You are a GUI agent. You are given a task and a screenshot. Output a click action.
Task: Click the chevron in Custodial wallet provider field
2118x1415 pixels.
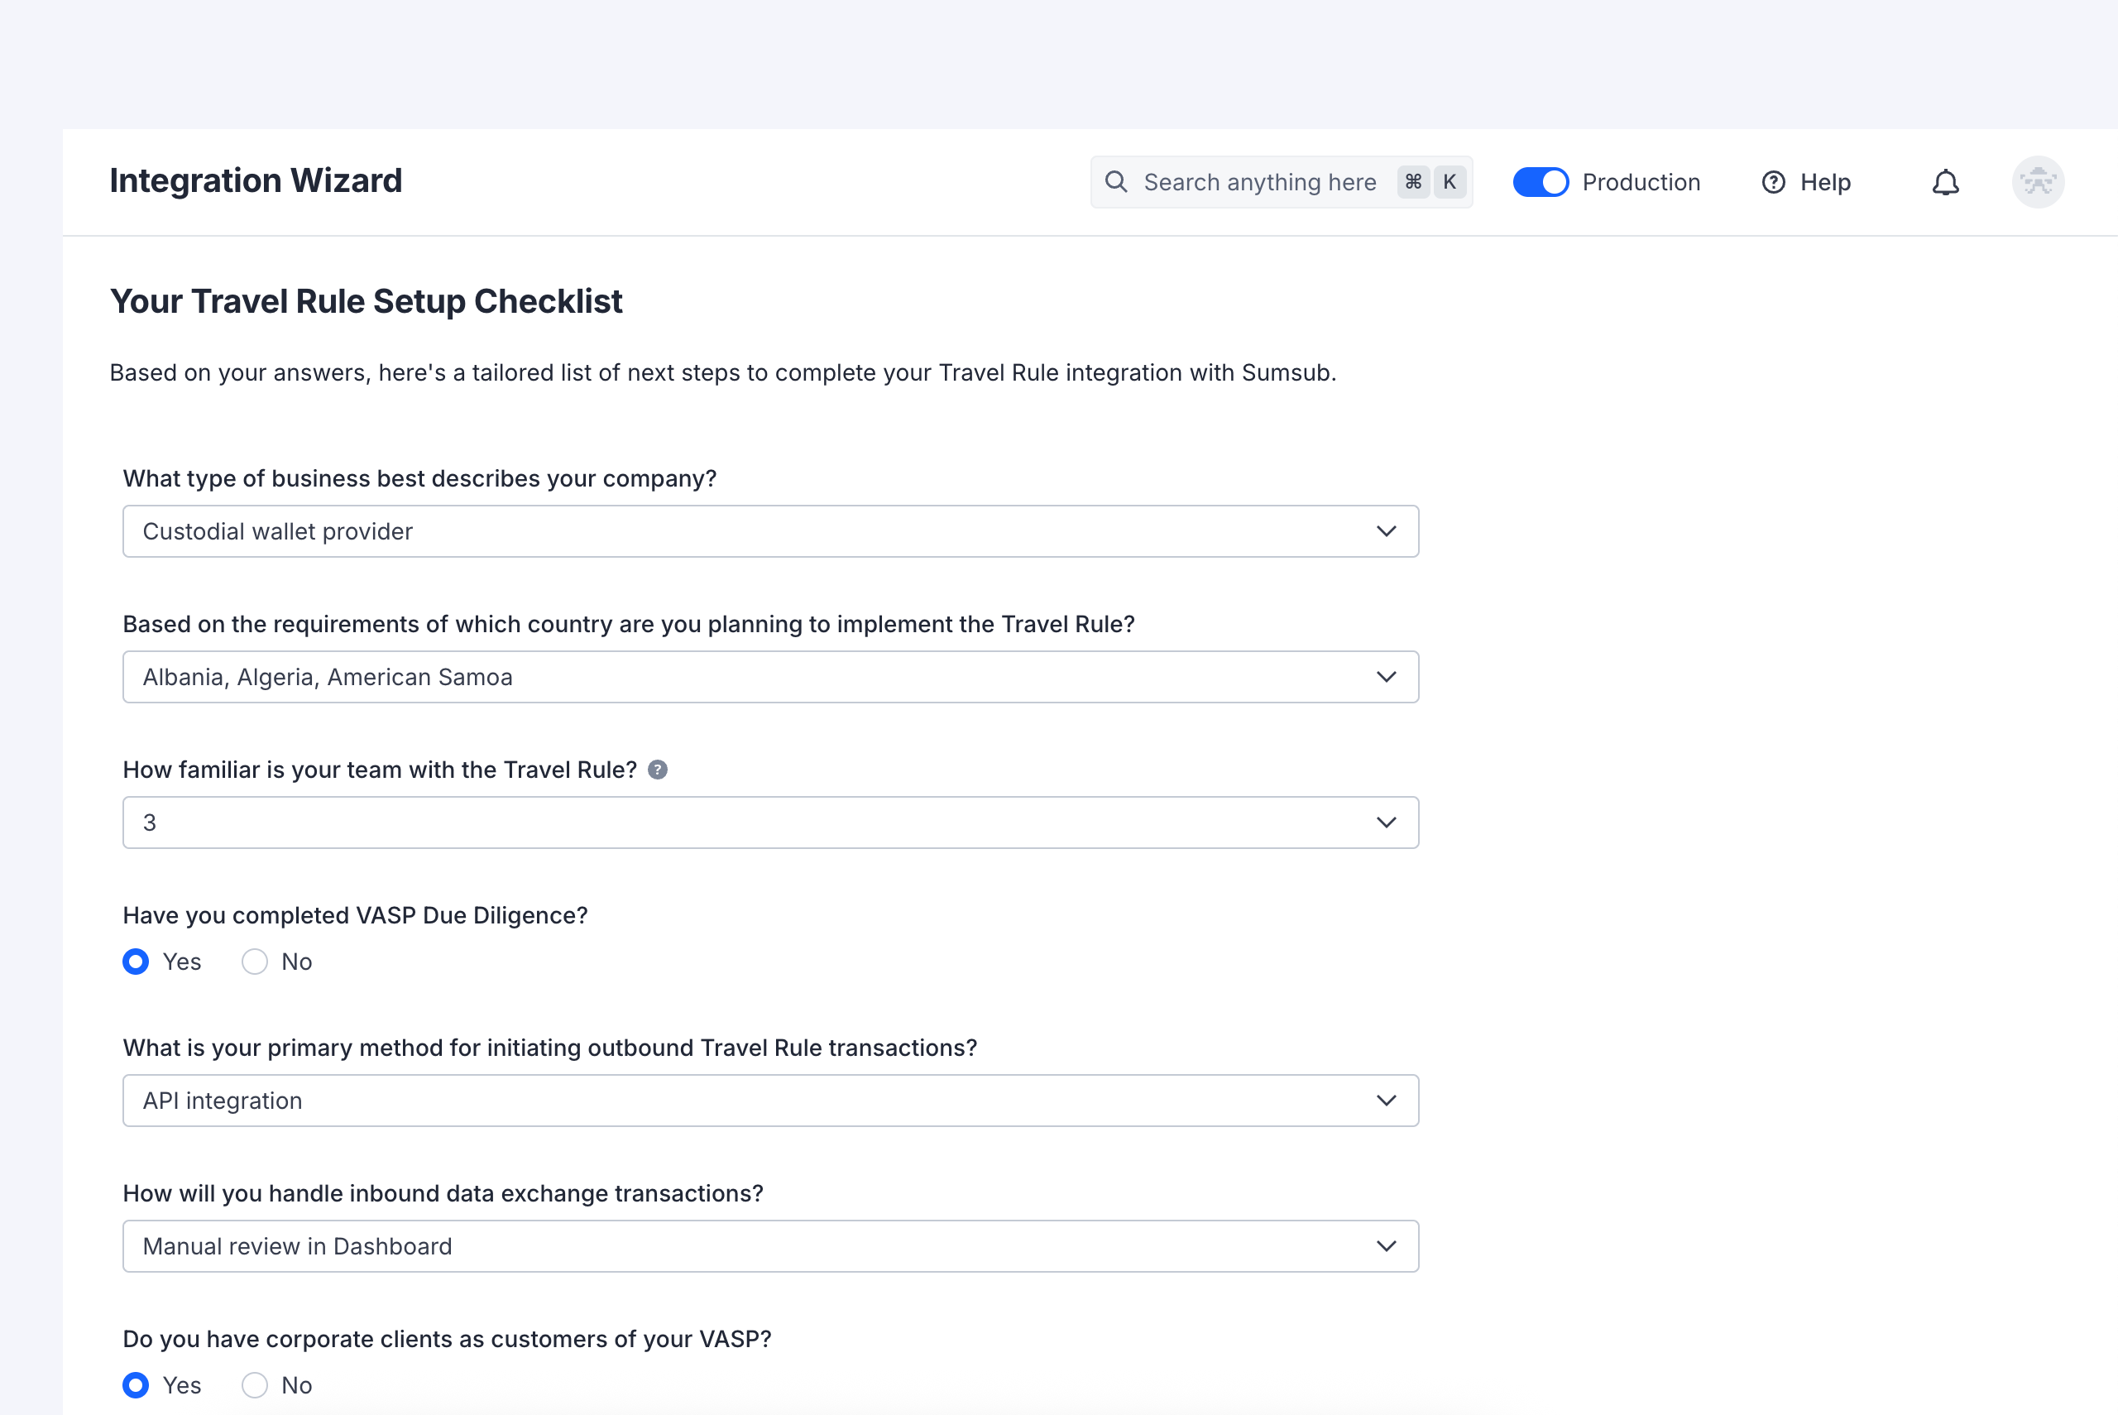[x=1387, y=531]
